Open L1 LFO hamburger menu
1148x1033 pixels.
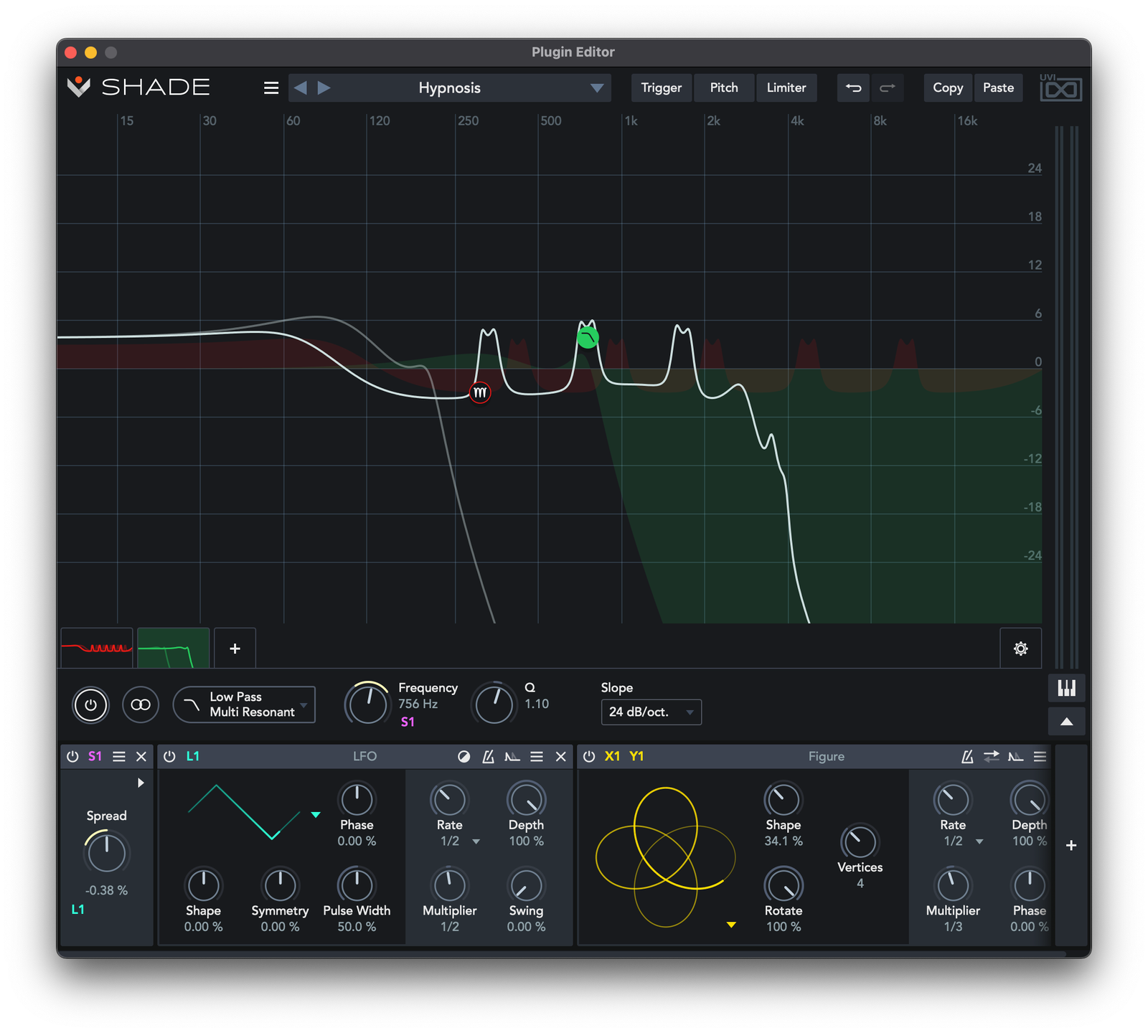click(537, 756)
